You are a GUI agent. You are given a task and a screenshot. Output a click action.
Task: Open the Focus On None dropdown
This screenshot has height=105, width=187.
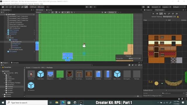(134, 58)
